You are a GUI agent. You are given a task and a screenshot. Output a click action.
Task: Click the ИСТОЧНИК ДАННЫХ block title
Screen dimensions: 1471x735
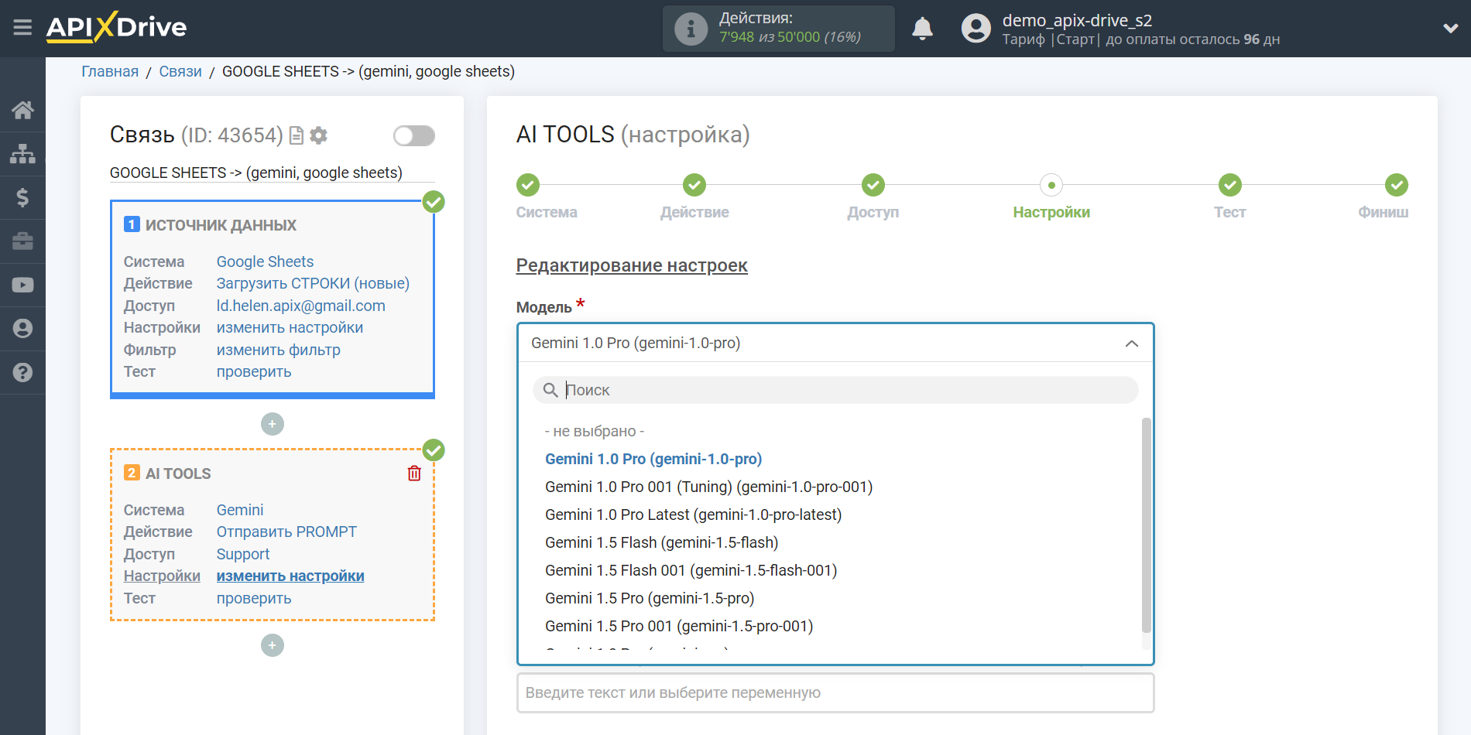221,225
